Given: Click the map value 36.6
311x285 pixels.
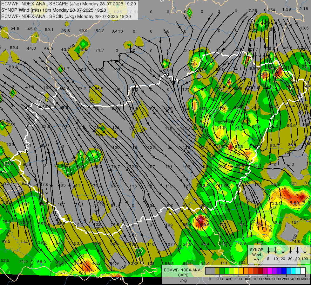Looking at the screenshot, I should [x=47, y=107].
